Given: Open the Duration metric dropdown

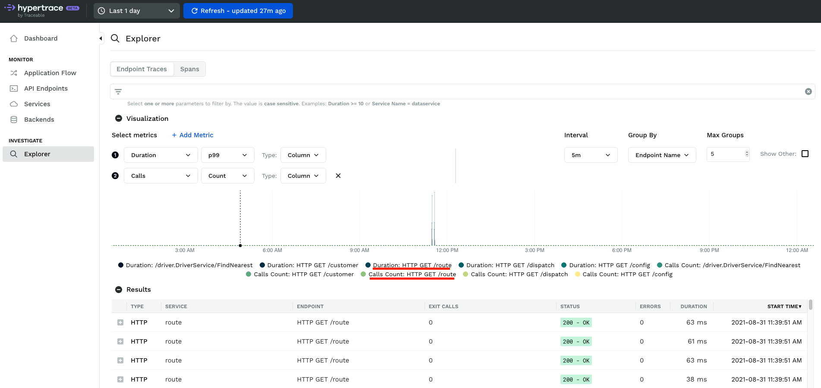Looking at the screenshot, I should point(161,155).
